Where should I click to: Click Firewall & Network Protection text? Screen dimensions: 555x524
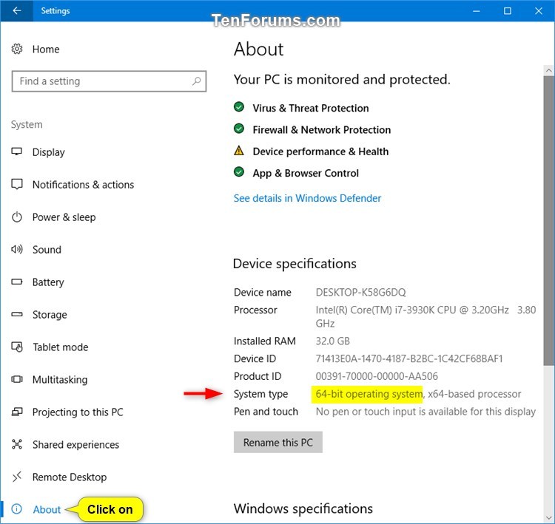point(321,130)
